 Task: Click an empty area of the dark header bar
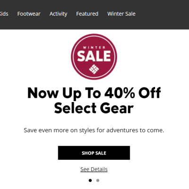162,14
